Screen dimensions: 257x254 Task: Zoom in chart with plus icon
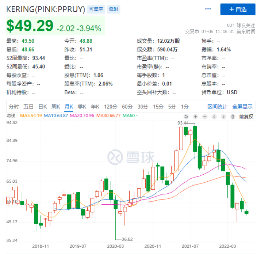[x=195, y=117]
